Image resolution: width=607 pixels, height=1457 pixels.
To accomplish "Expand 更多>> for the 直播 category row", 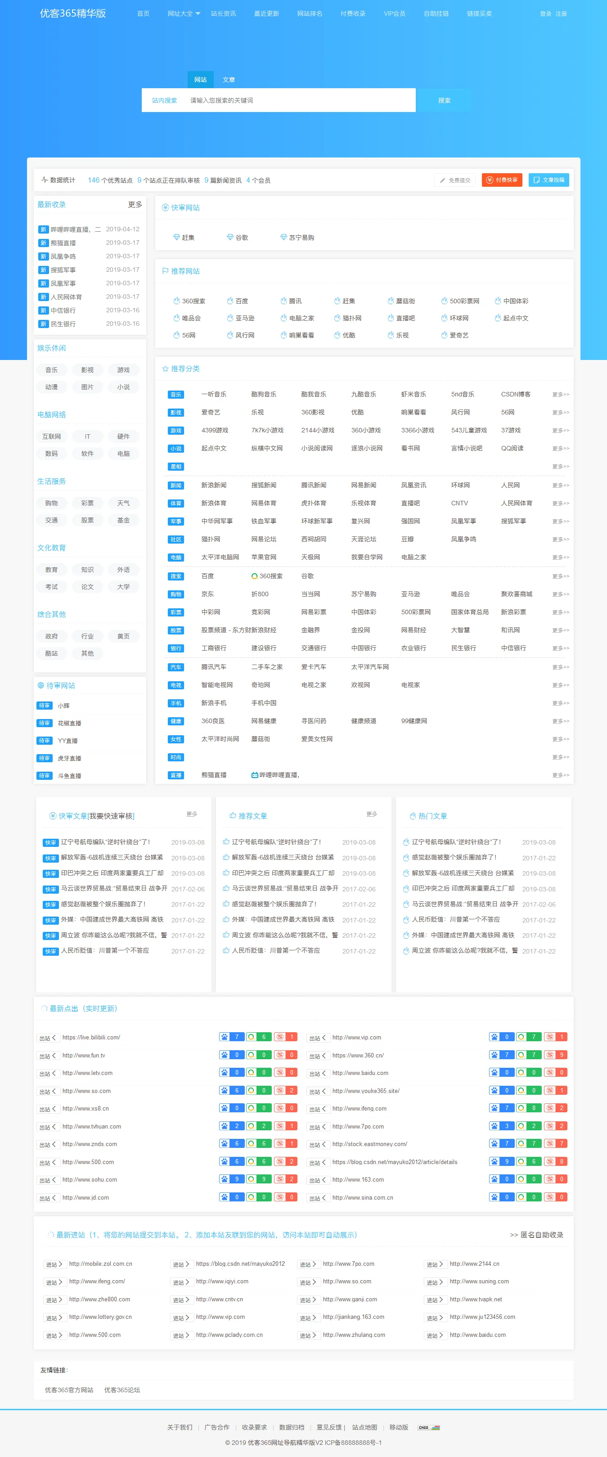I will click(561, 775).
